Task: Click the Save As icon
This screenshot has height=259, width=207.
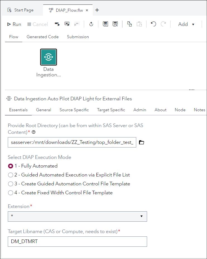Action: [115, 24]
